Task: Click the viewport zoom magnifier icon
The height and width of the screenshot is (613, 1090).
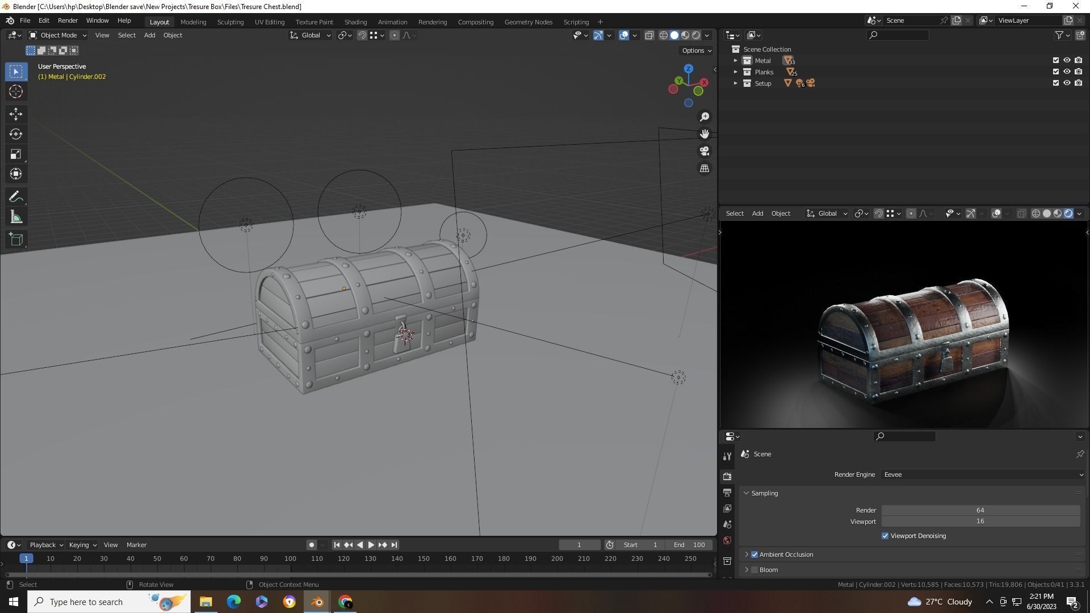Action: pyautogui.click(x=705, y=116)
